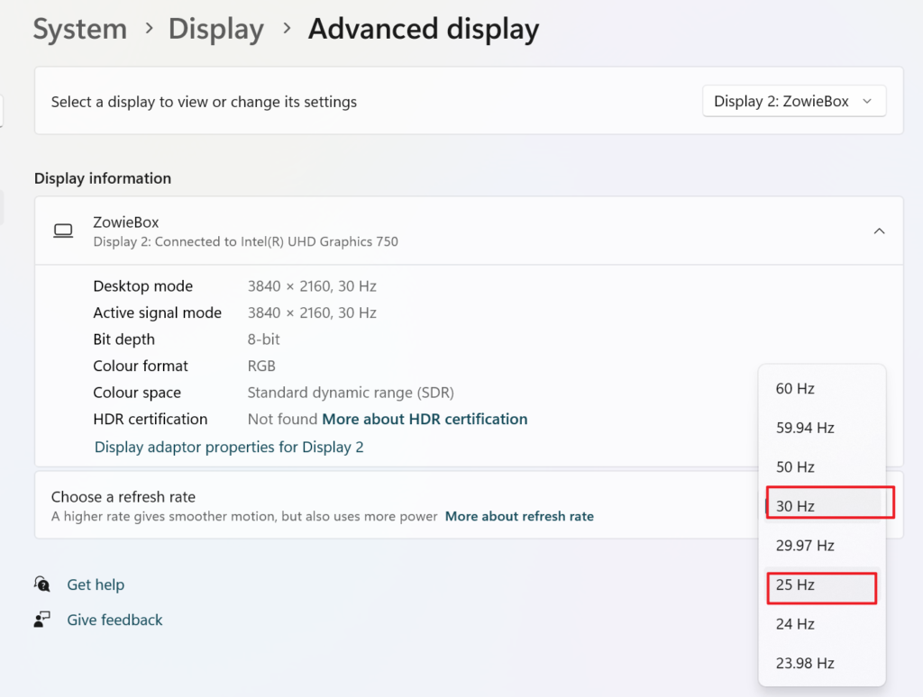
Task: Open More about HDR certification link
Action: point(425,419)
